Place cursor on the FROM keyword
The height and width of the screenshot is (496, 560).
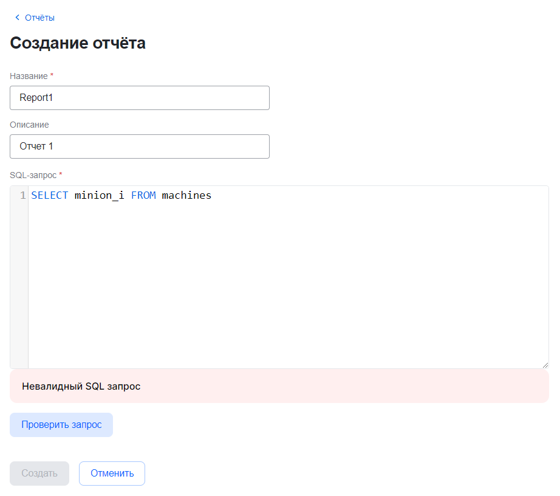click(143, 195)
